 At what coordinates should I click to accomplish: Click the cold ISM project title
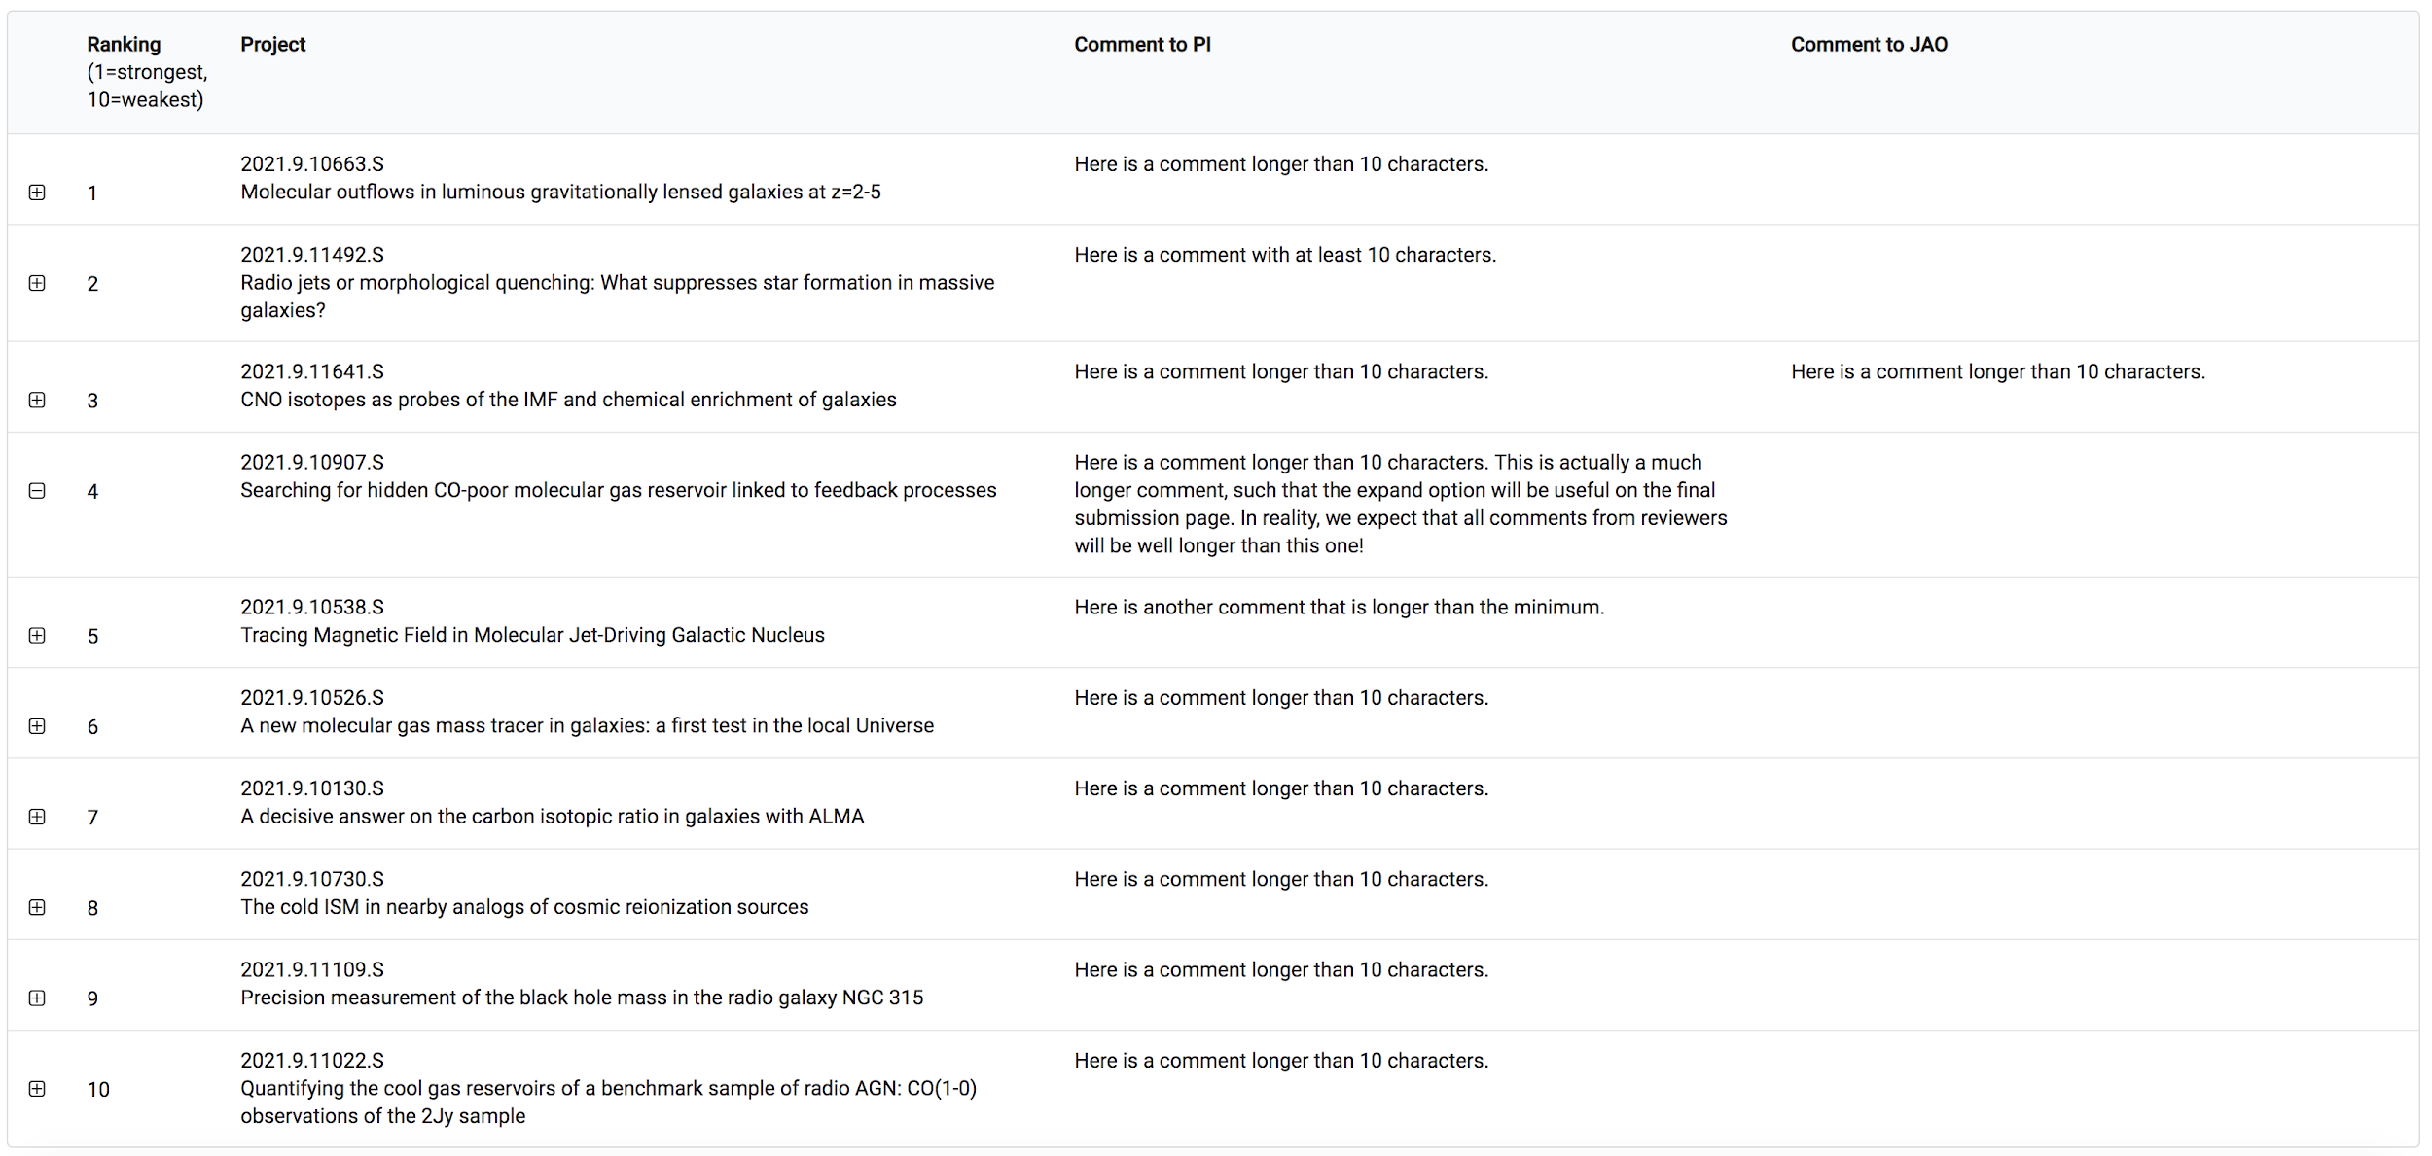[524, 907]
